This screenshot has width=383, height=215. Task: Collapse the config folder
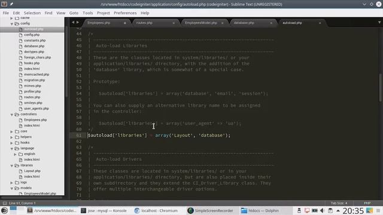point(12,24)
